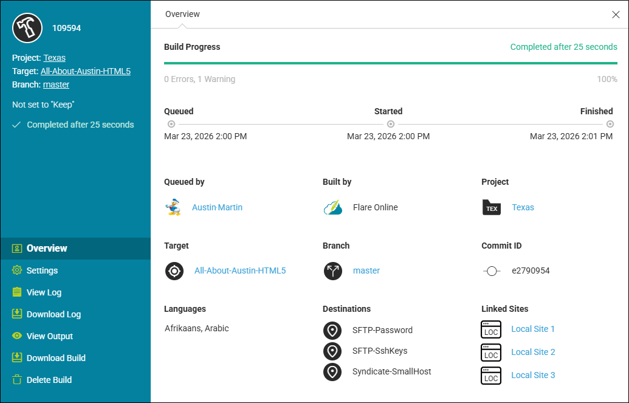Click the green build progress bar
The image size is (629, 403).
click(390, 63)
